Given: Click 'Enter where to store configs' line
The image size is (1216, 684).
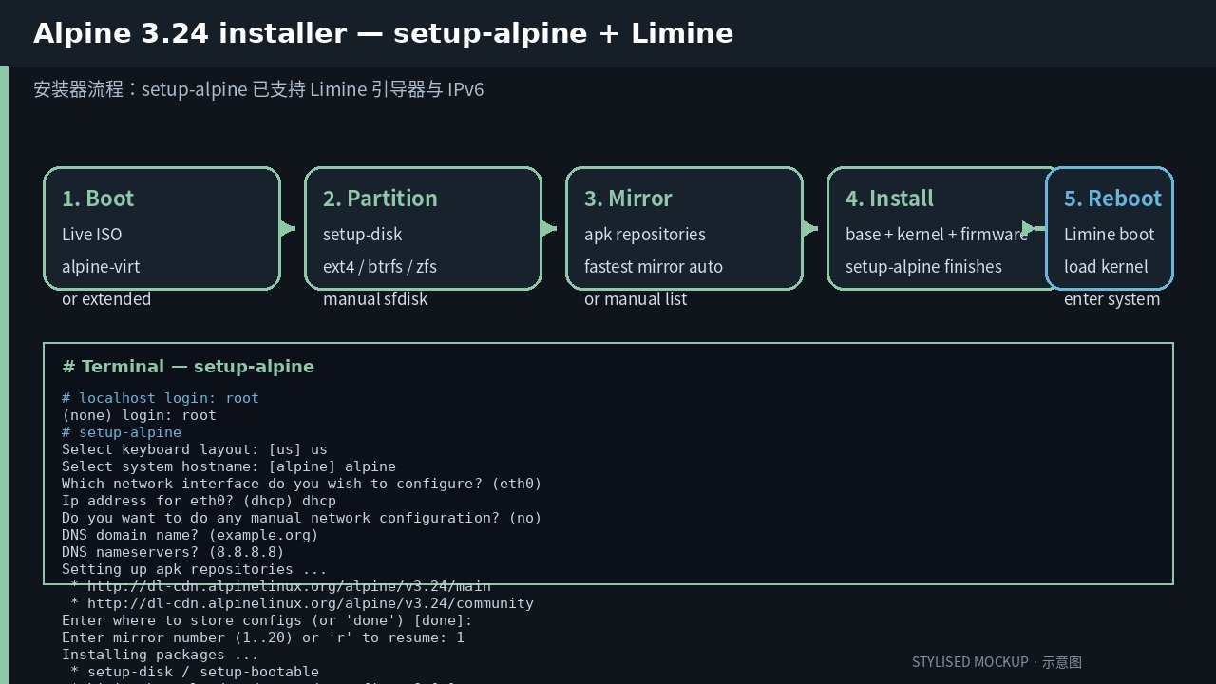Looking at the screenshot, I should (x=267, y=620).
